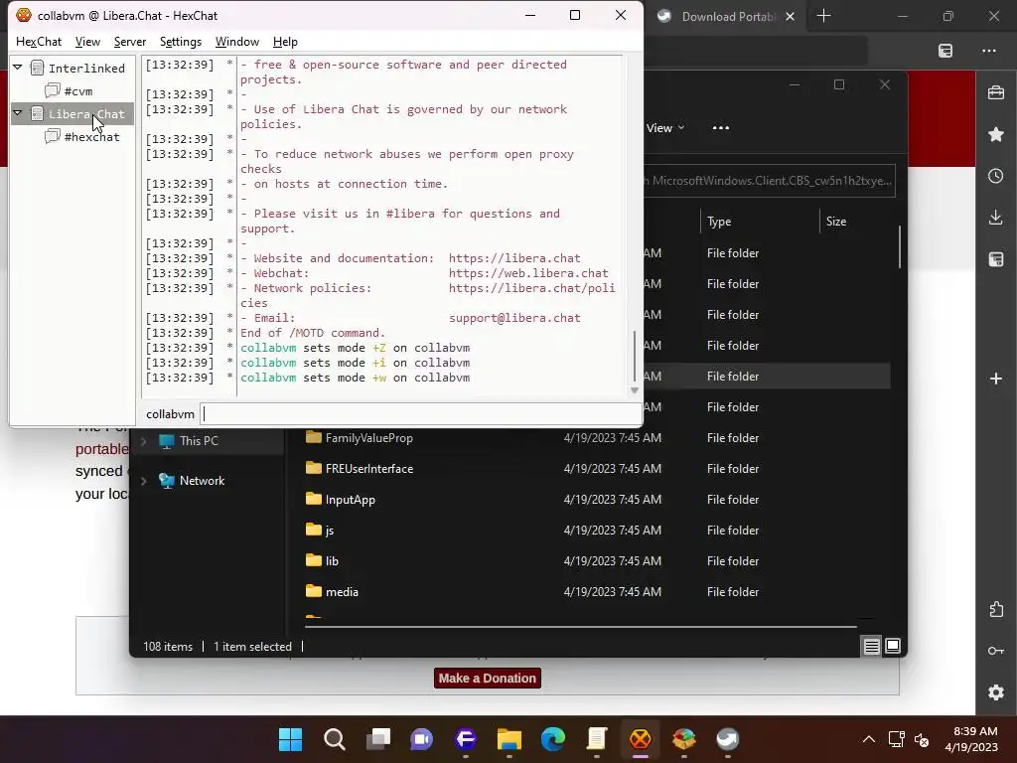
Task: Open passwords key icon in Edge sidebar
Action: [x=996, y=651]
